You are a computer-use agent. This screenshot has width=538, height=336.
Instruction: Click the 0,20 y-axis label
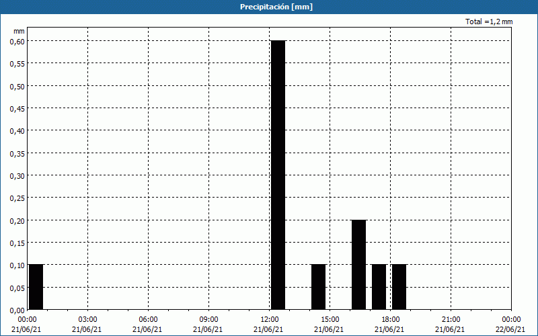click(x=17, y=220)
